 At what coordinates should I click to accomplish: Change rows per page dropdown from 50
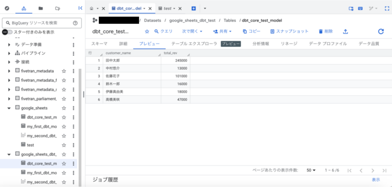click(x=311, y=170)
